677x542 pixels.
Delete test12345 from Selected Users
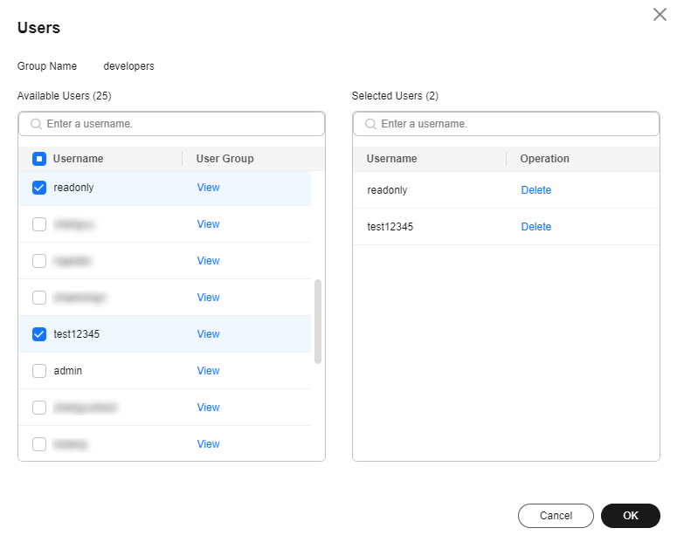point(535,227)
